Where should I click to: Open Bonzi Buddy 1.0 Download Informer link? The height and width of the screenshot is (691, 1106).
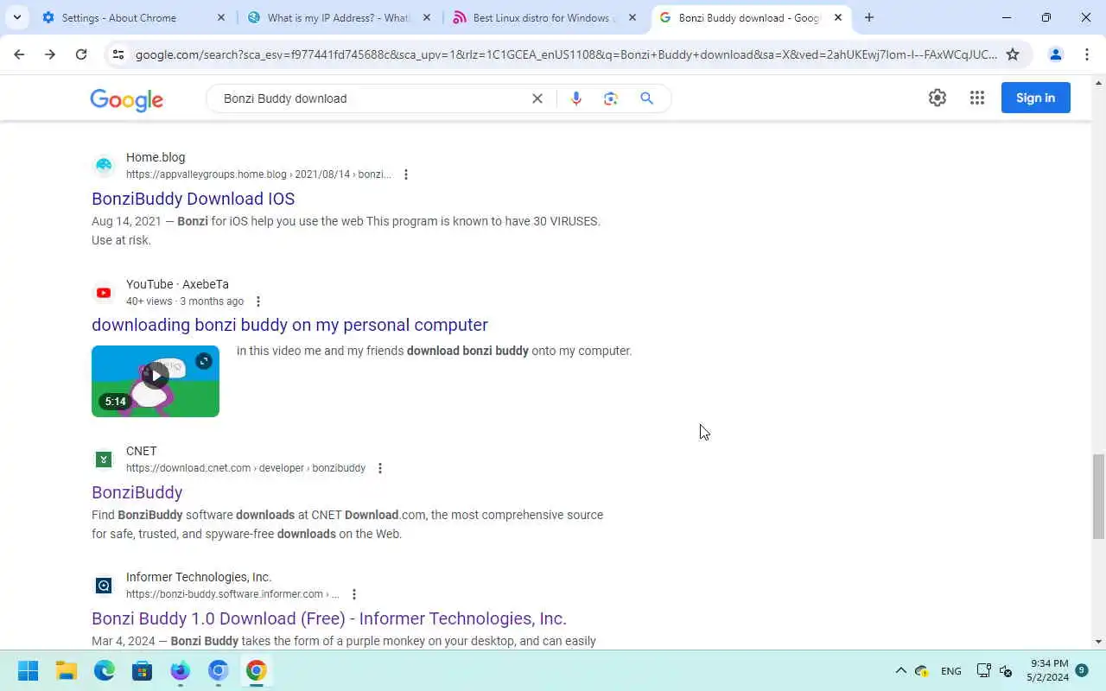pyautogui.click(x=329, y=618)
